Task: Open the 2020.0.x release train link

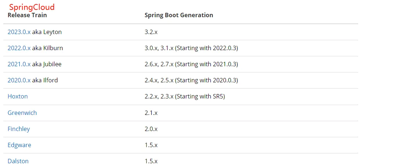Action: click(19, 80)
